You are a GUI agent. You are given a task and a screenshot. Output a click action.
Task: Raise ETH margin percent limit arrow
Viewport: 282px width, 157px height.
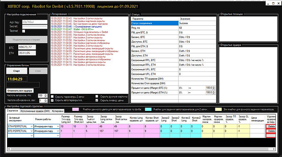point(214,92)
